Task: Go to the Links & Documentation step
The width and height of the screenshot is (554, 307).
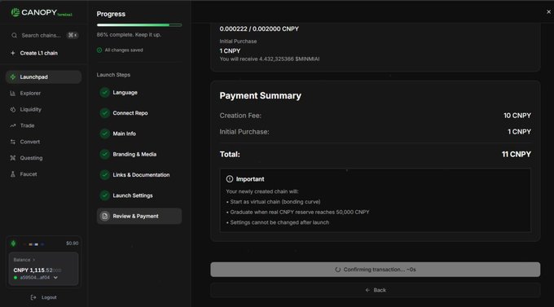Action: pos(141,175)
